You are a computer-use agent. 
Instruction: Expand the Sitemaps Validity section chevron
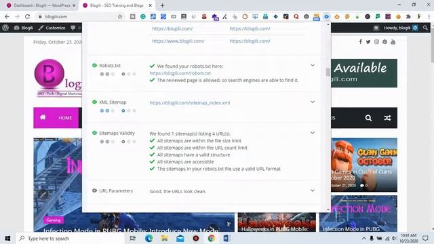[313, 133]
